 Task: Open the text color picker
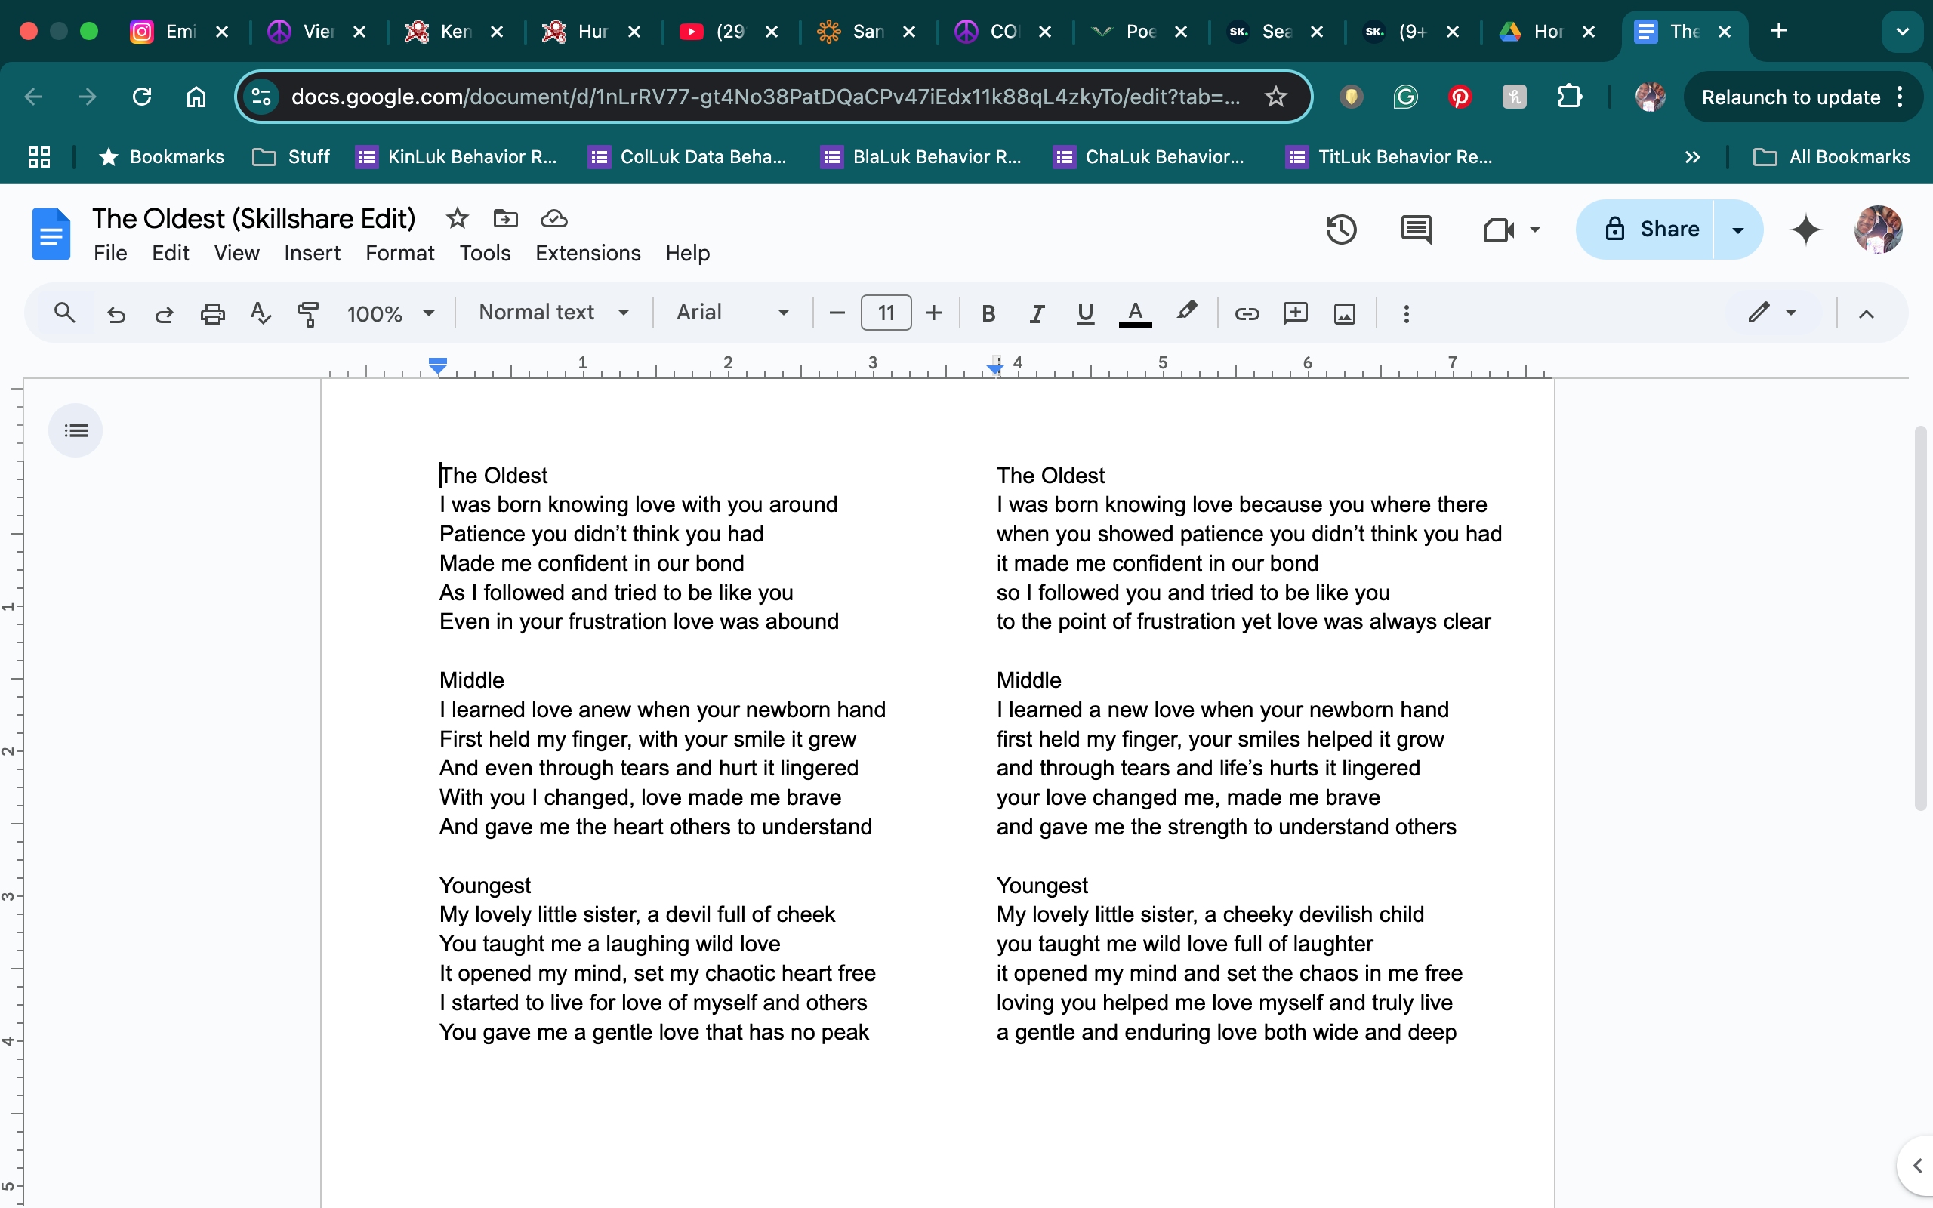[1135, 313]
